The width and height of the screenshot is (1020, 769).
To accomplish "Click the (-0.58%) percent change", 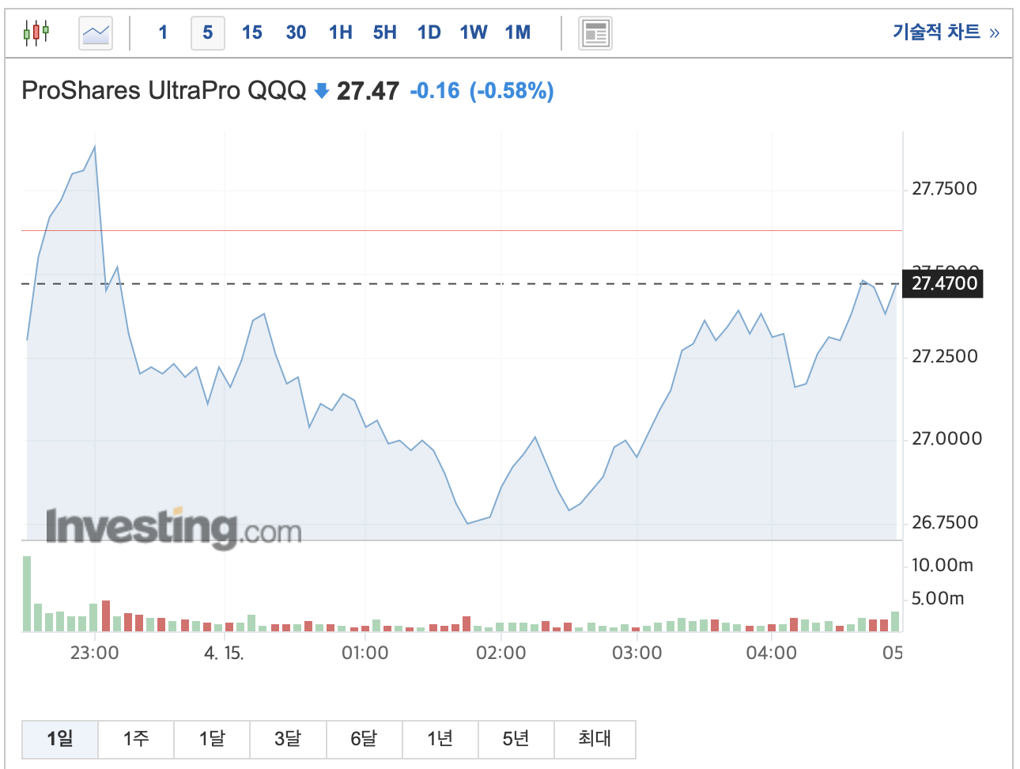I will click(512, 91).
